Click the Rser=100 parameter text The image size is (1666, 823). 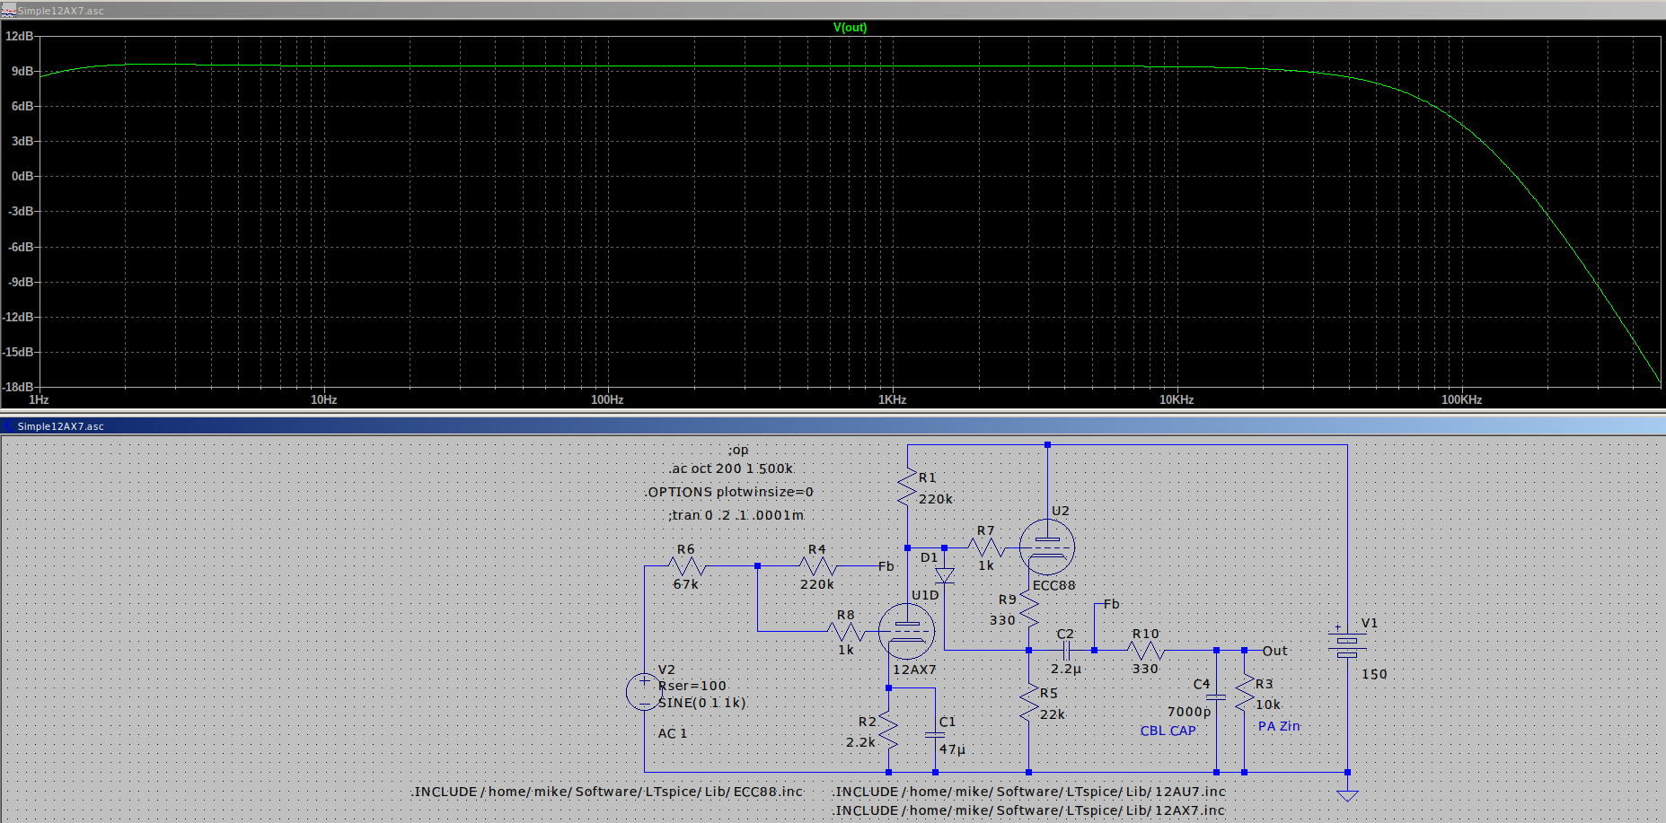click(x=692, y=686)
